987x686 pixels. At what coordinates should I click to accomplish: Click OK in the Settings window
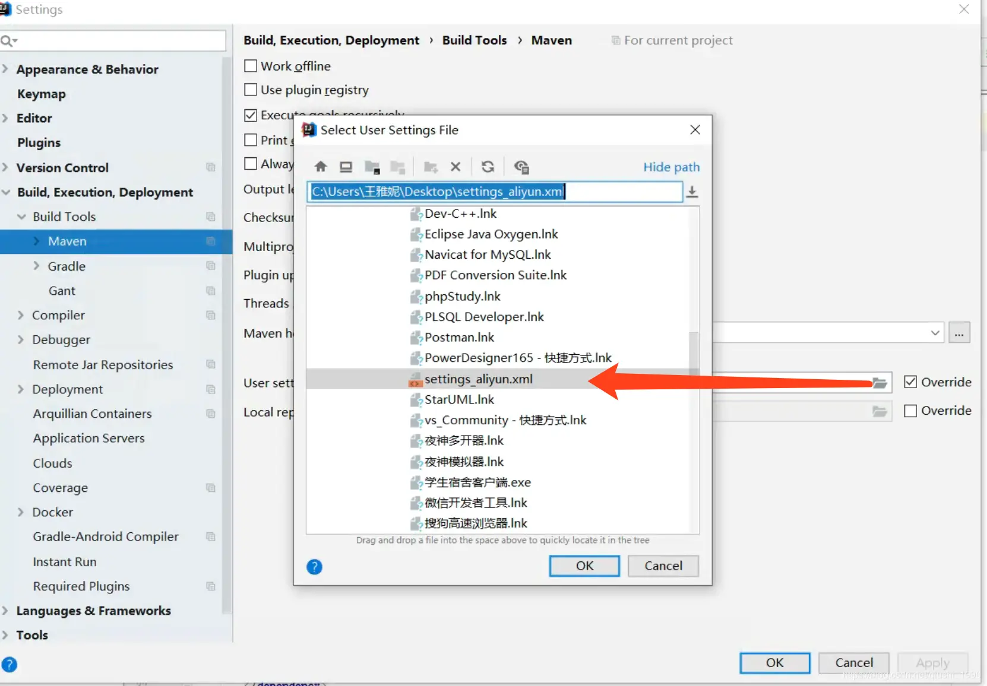coord(775,663)
